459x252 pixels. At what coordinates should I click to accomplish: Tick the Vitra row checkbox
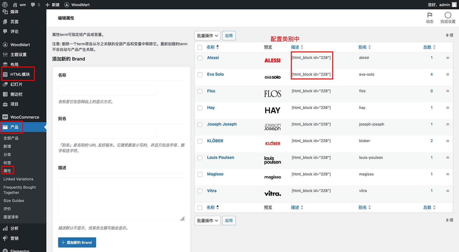(x=200, y=191)
